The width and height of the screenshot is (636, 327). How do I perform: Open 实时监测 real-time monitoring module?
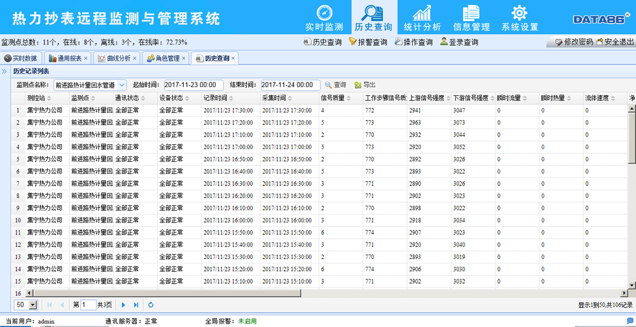[x=324, y=18]
